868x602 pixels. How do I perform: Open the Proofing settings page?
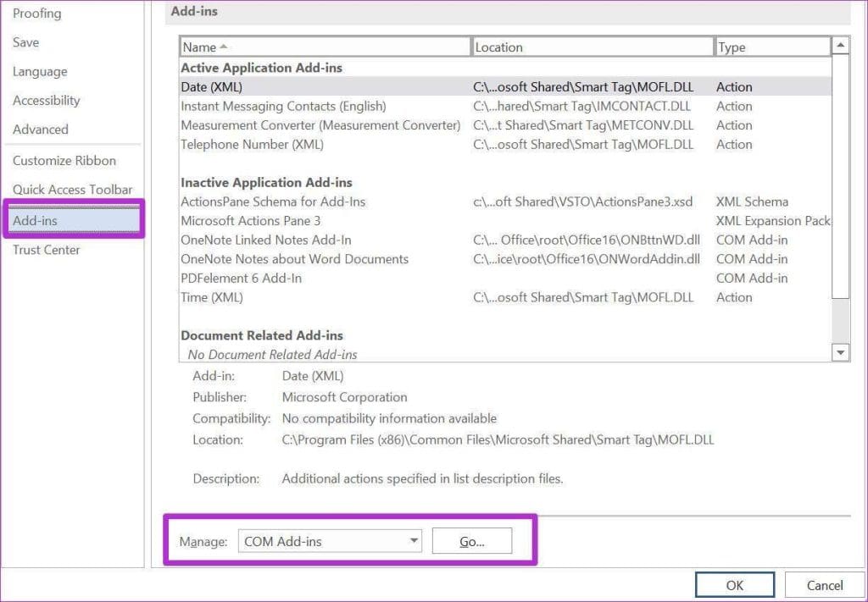pyautogui.click(x=37, y=13)
